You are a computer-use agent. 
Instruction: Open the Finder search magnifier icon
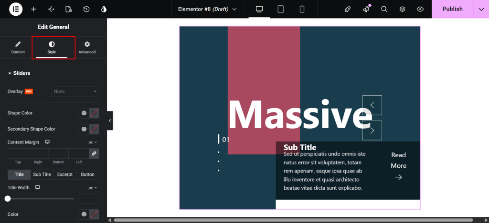pos(384,10)
